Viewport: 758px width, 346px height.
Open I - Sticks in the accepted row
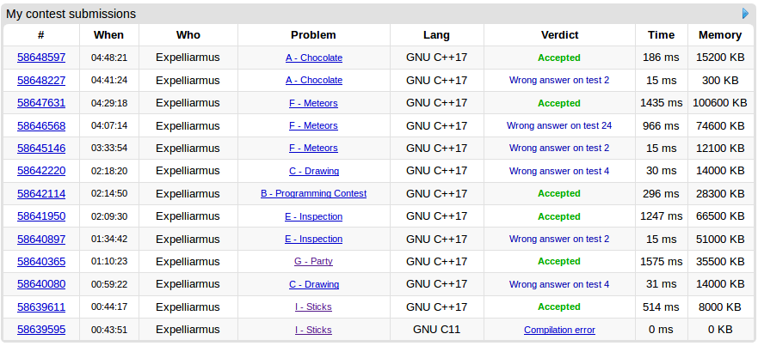pyautogui.click(x=313, y=307)
